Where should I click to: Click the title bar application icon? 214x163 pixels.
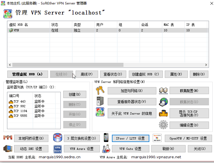point(3,3)
